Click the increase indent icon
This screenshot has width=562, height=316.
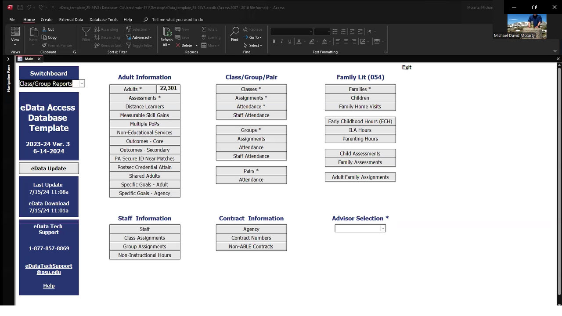(352, 32)
